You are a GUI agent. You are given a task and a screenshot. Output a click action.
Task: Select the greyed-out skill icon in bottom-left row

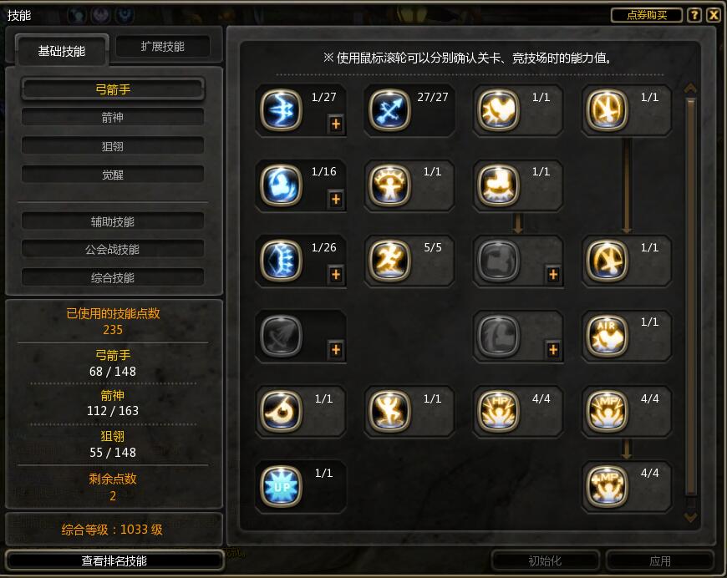click(x=281, y=336)
